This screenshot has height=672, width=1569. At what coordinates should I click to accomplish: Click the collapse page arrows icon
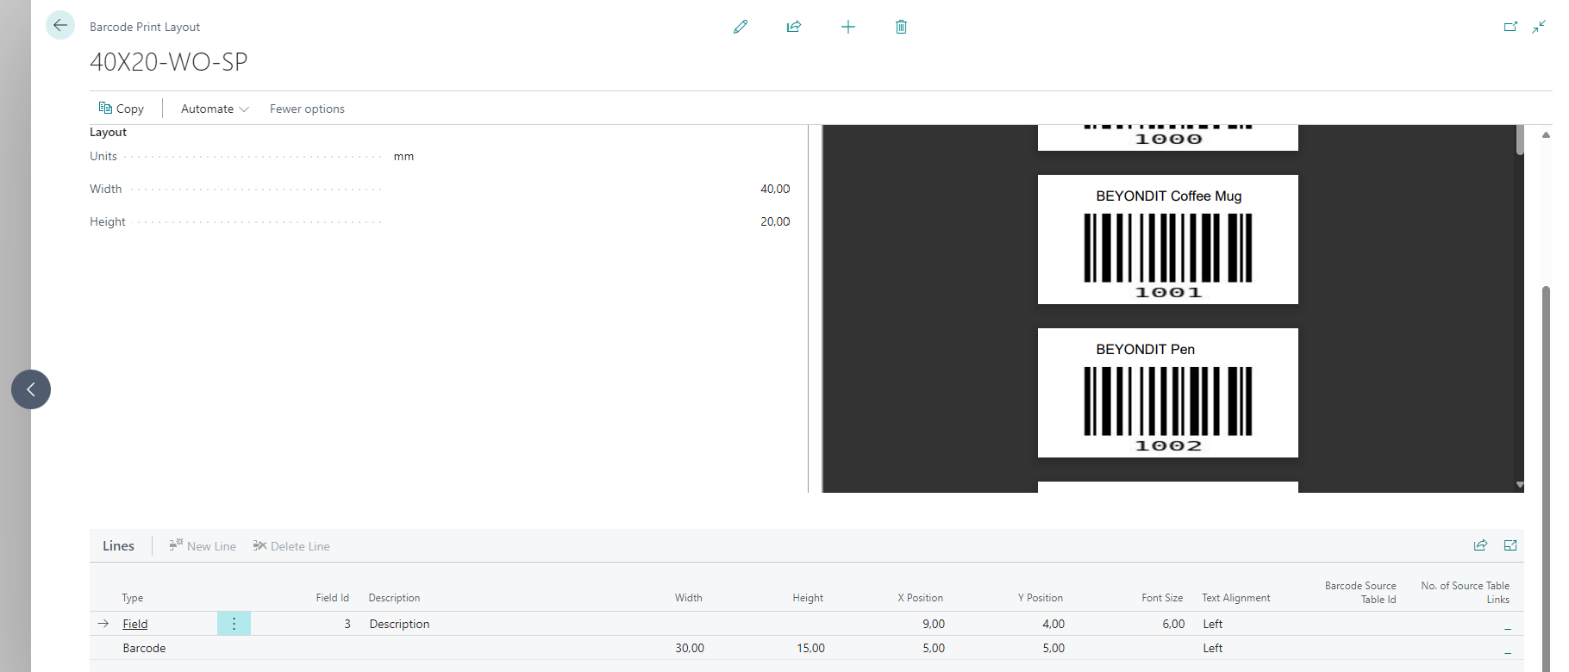1539,27
